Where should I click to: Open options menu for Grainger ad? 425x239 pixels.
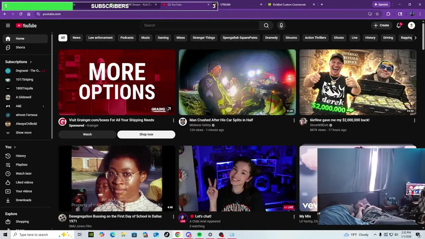(x=173, y=120)
